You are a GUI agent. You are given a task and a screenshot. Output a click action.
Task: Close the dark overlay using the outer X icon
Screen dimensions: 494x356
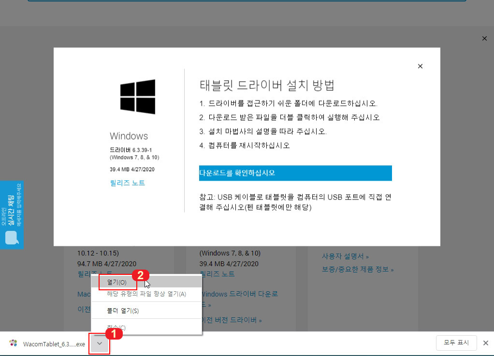[484, 38]
